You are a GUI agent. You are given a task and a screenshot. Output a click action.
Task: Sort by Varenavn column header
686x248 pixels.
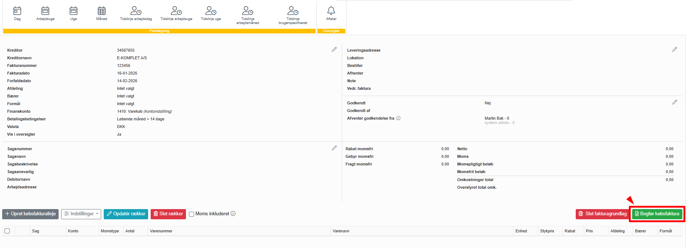341,231
